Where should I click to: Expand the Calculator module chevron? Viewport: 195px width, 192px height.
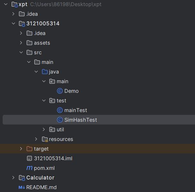(x=13, y=178)
